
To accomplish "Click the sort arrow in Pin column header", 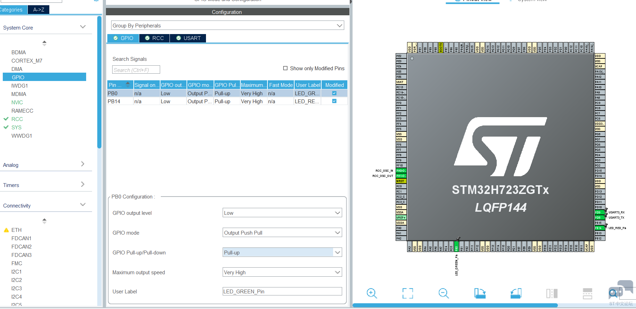I will 127,84.
